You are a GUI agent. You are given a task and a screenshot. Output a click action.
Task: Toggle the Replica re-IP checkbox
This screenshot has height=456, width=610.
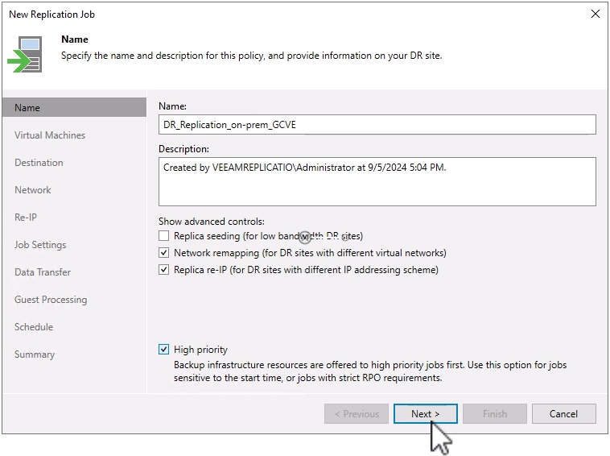(x=164, y=270)
